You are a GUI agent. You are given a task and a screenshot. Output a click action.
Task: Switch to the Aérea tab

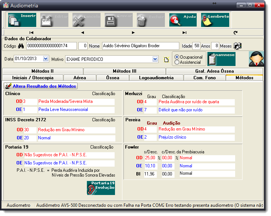point(80,78)
